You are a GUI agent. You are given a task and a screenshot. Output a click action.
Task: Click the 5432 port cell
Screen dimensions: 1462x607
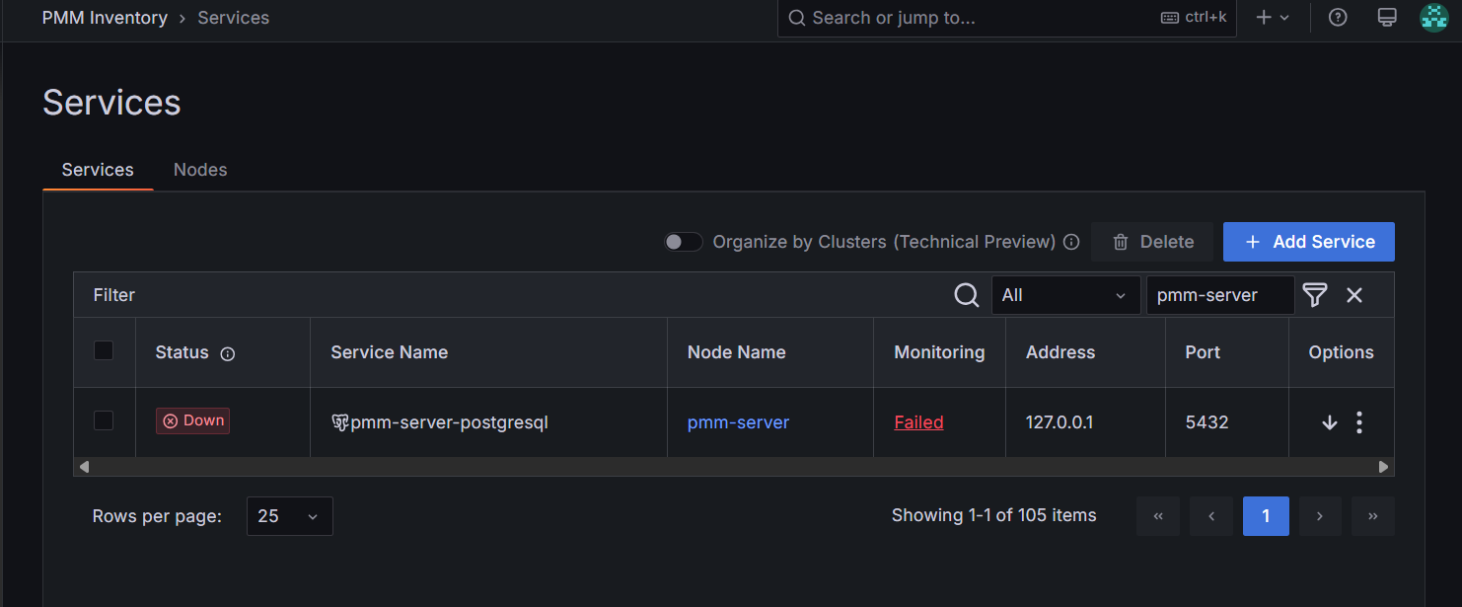coord(1206,422)
